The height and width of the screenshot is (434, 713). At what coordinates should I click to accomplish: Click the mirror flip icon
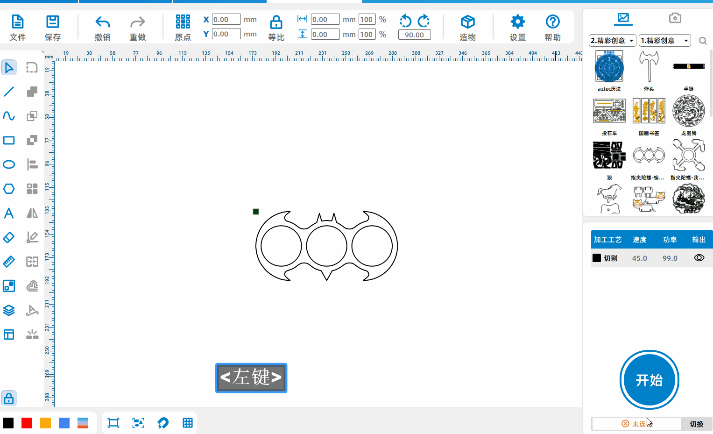[x=32, y=213]
